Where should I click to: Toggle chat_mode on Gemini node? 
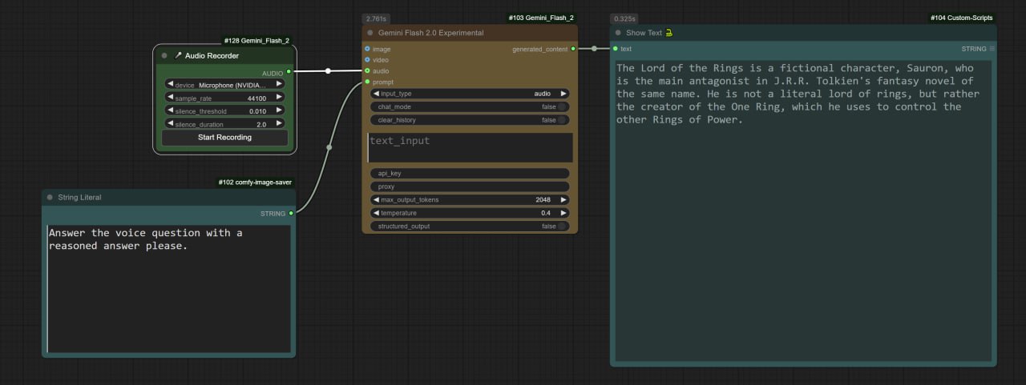pyautogui.click(x=562, y=106)
